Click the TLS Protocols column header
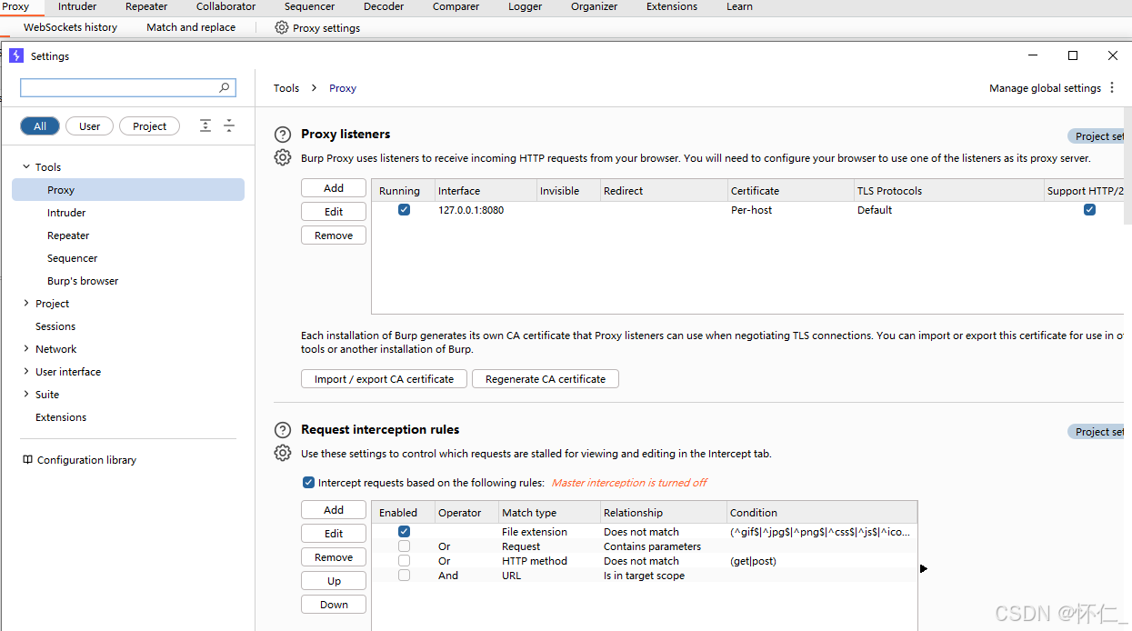This screenshot has width=1132, height=631. [x=948, y=191]
